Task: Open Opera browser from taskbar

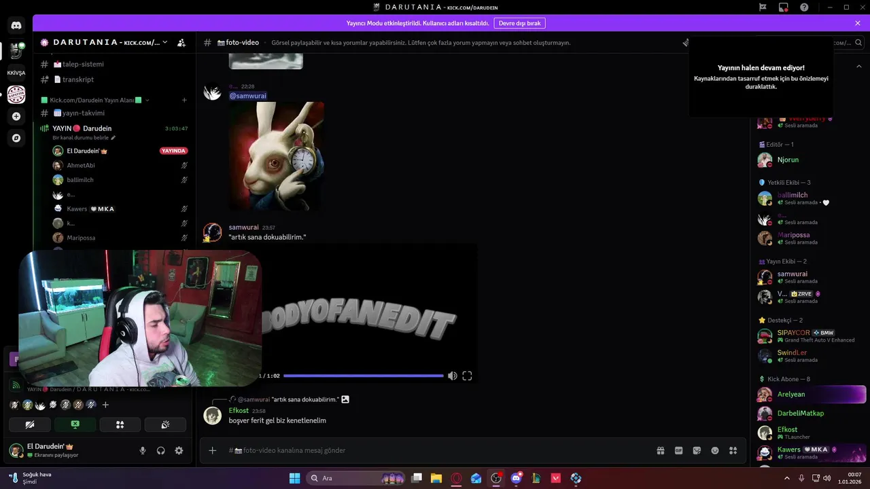Action: coord(456,478)
